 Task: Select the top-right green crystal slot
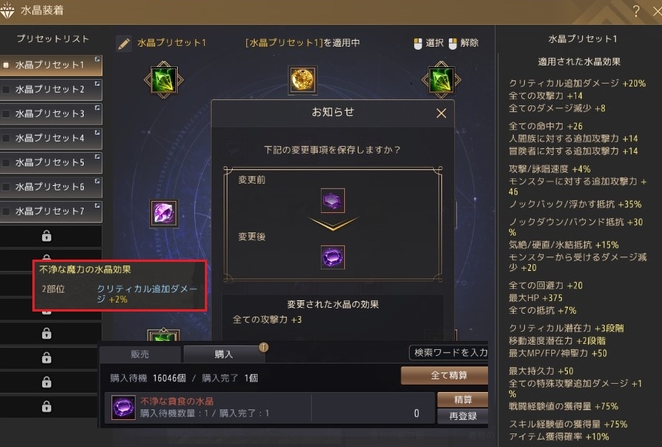coord(441,79)
